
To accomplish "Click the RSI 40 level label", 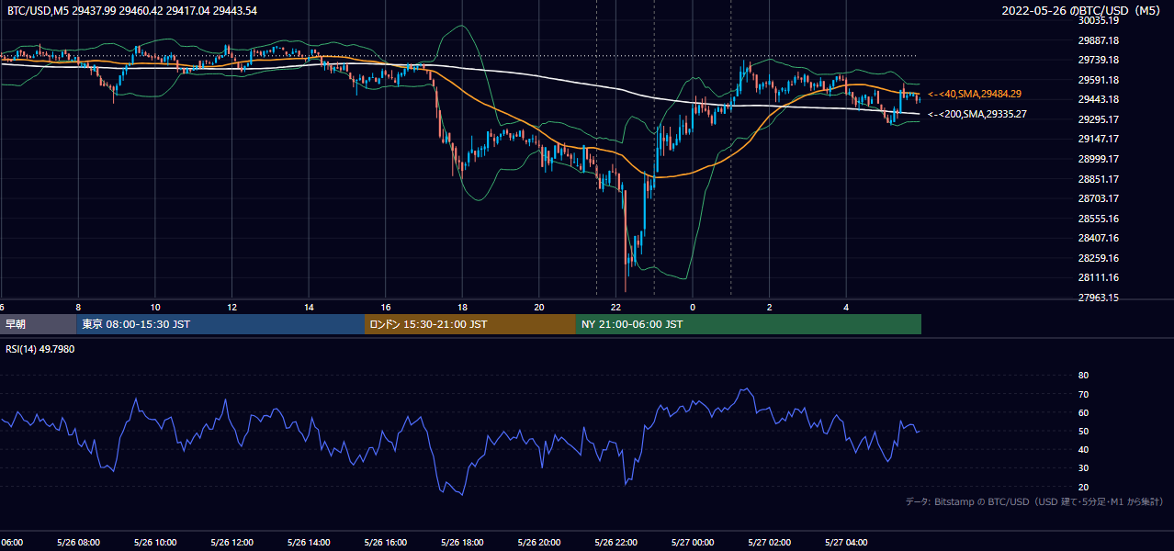I will [1083, 450].
